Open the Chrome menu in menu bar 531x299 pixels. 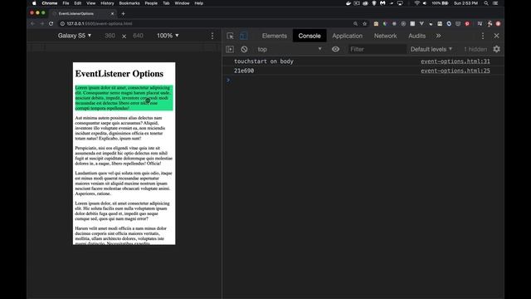(x=50, y=3)
